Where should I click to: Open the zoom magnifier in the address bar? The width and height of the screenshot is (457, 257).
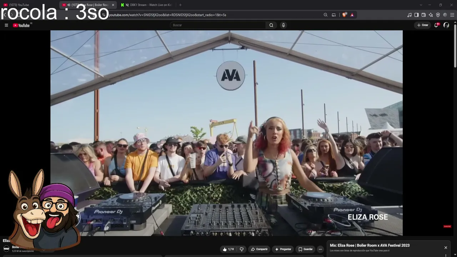point(325,15)
